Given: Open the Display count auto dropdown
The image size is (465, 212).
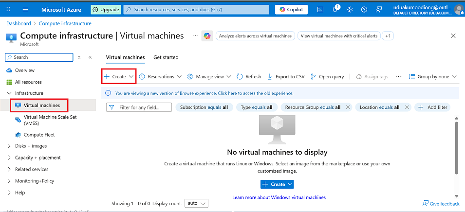Looking at the screenshot, I should [196, 203].
